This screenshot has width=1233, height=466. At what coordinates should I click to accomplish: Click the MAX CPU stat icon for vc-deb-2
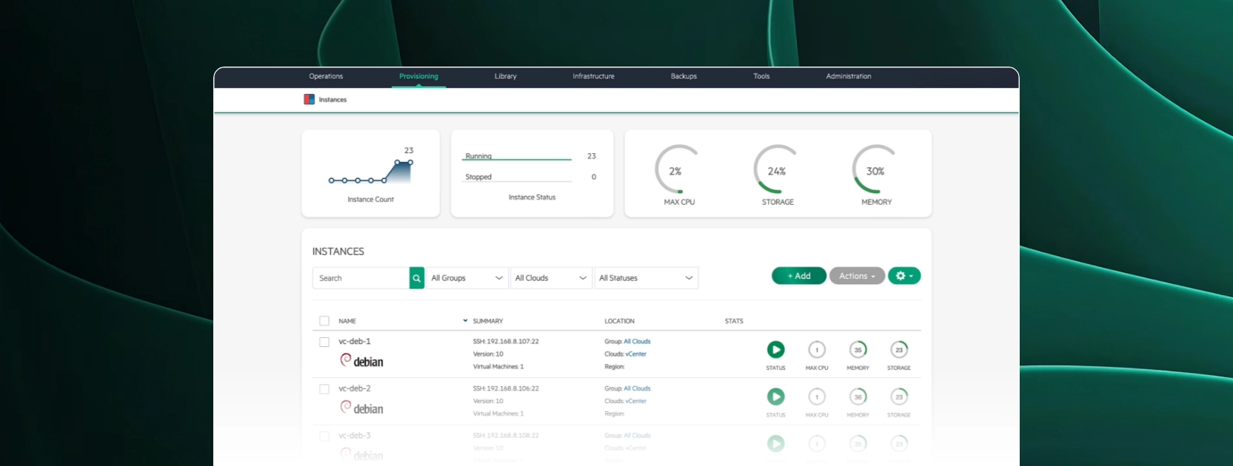[817, 397]
